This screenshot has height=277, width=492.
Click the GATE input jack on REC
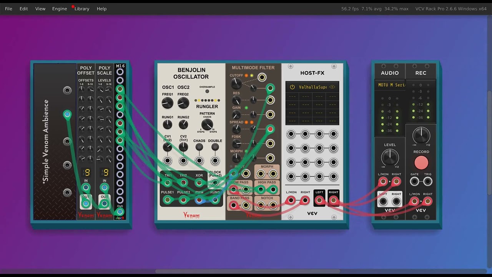414,182
